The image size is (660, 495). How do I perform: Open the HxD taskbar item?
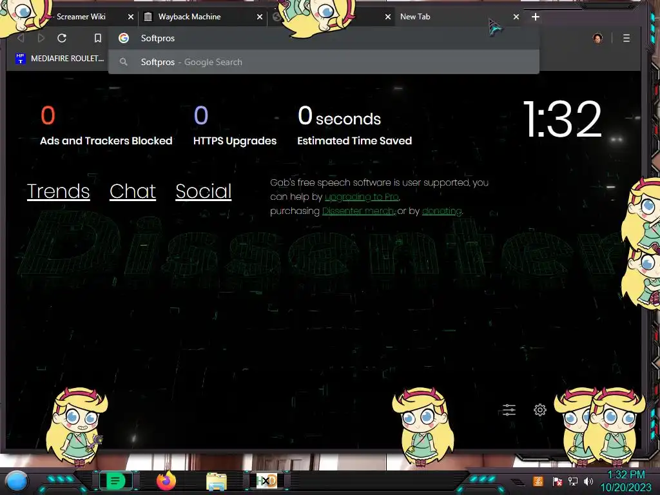pyautogui.click(x=266, y=481)
